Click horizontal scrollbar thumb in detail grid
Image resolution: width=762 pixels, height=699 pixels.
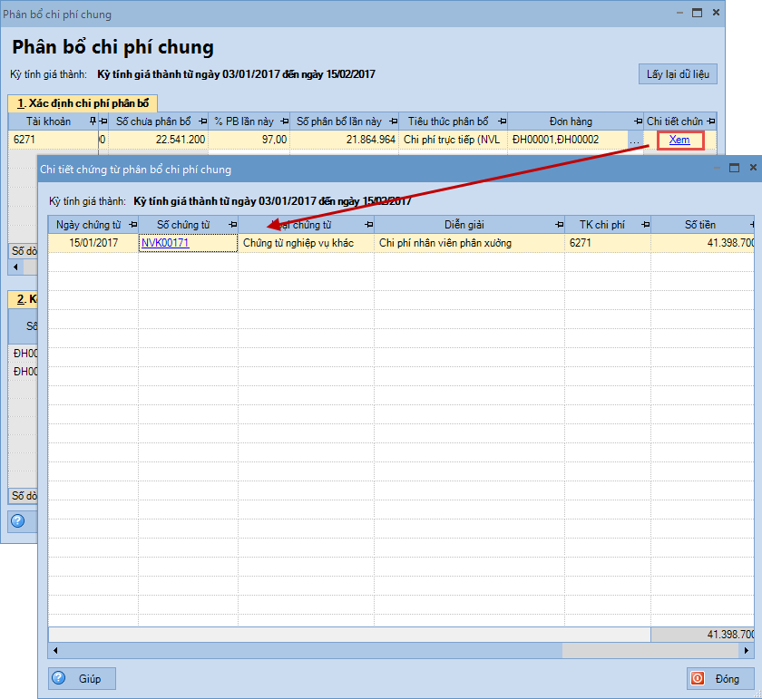(308, 650)
